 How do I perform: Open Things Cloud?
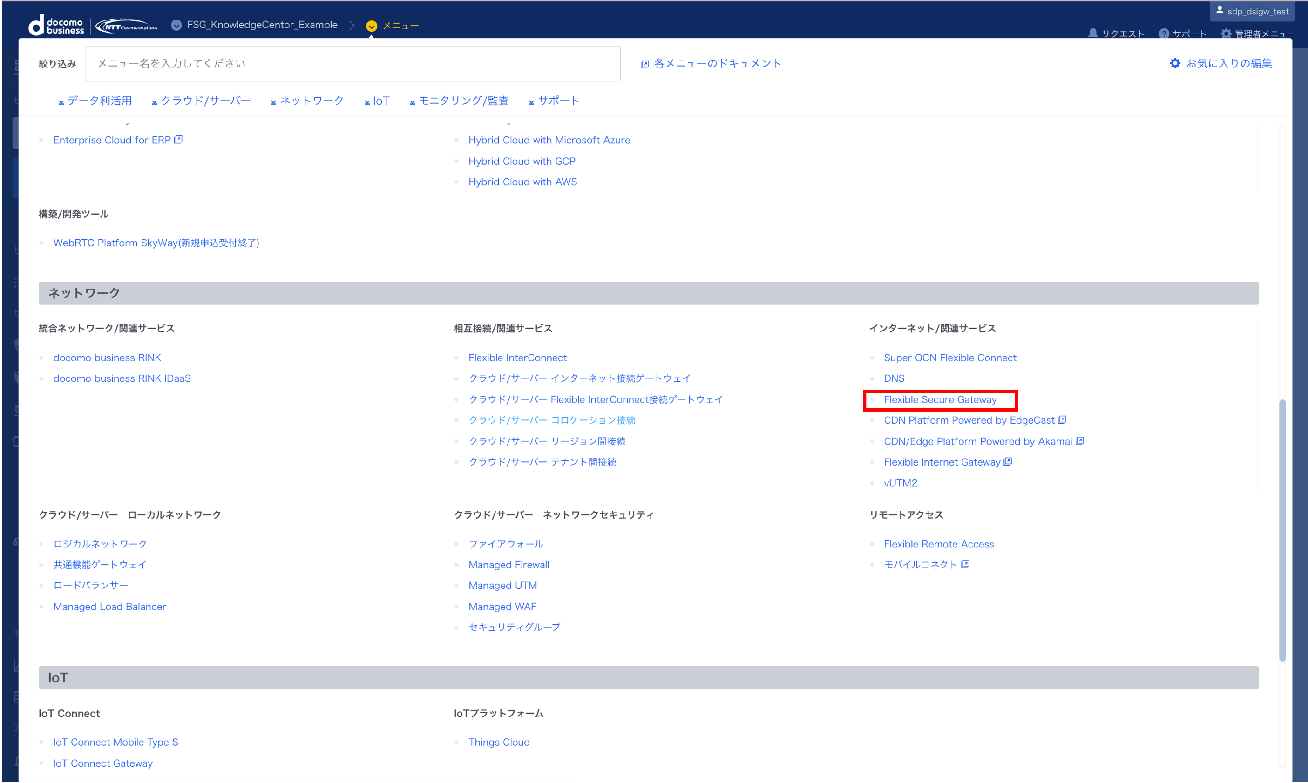click(x=499, y=742)
